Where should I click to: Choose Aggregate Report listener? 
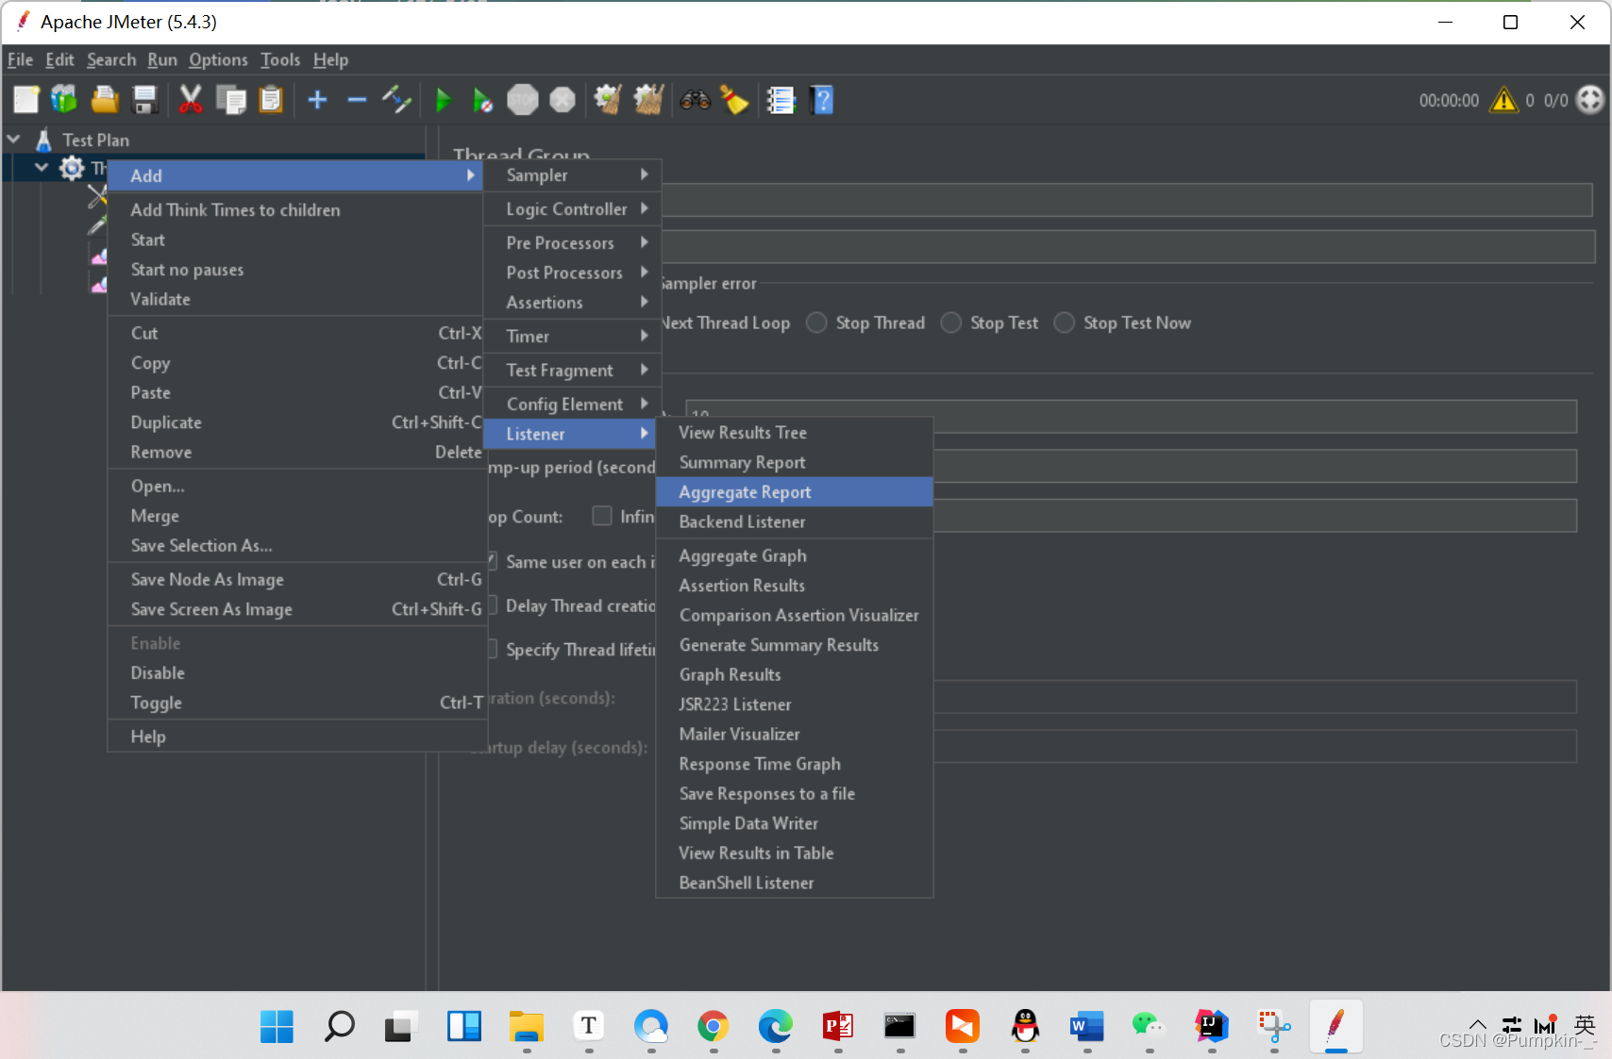[x=795, y=492]
